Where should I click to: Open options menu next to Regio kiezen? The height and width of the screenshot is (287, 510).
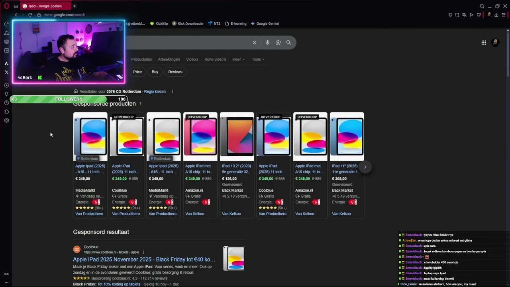(x=172, y=91)
